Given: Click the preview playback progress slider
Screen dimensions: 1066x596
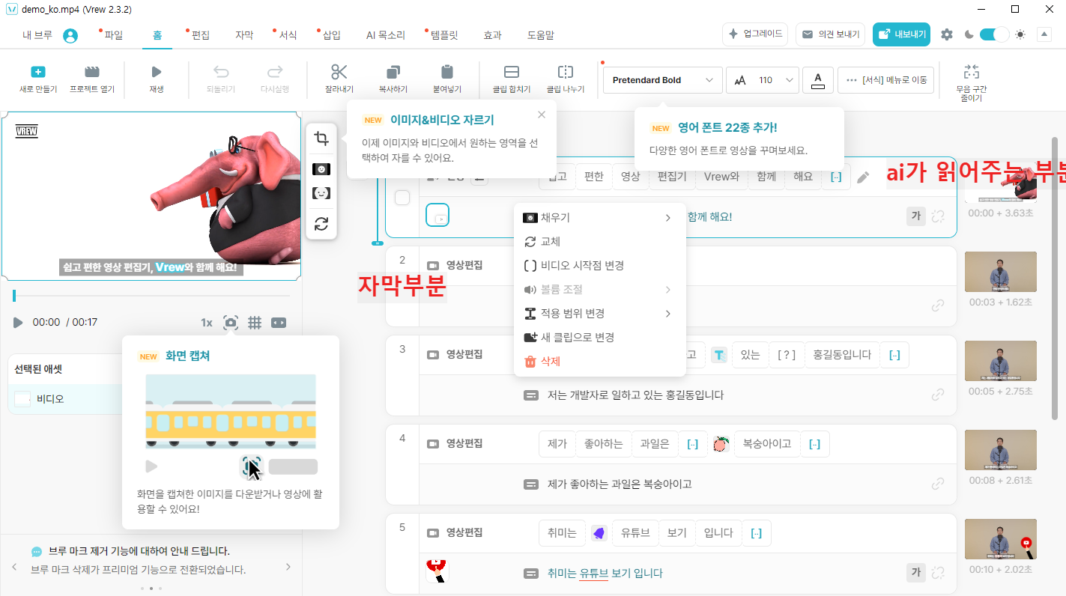Looking at the screenshot, I should pyautogui.click(x=151, y=297).
